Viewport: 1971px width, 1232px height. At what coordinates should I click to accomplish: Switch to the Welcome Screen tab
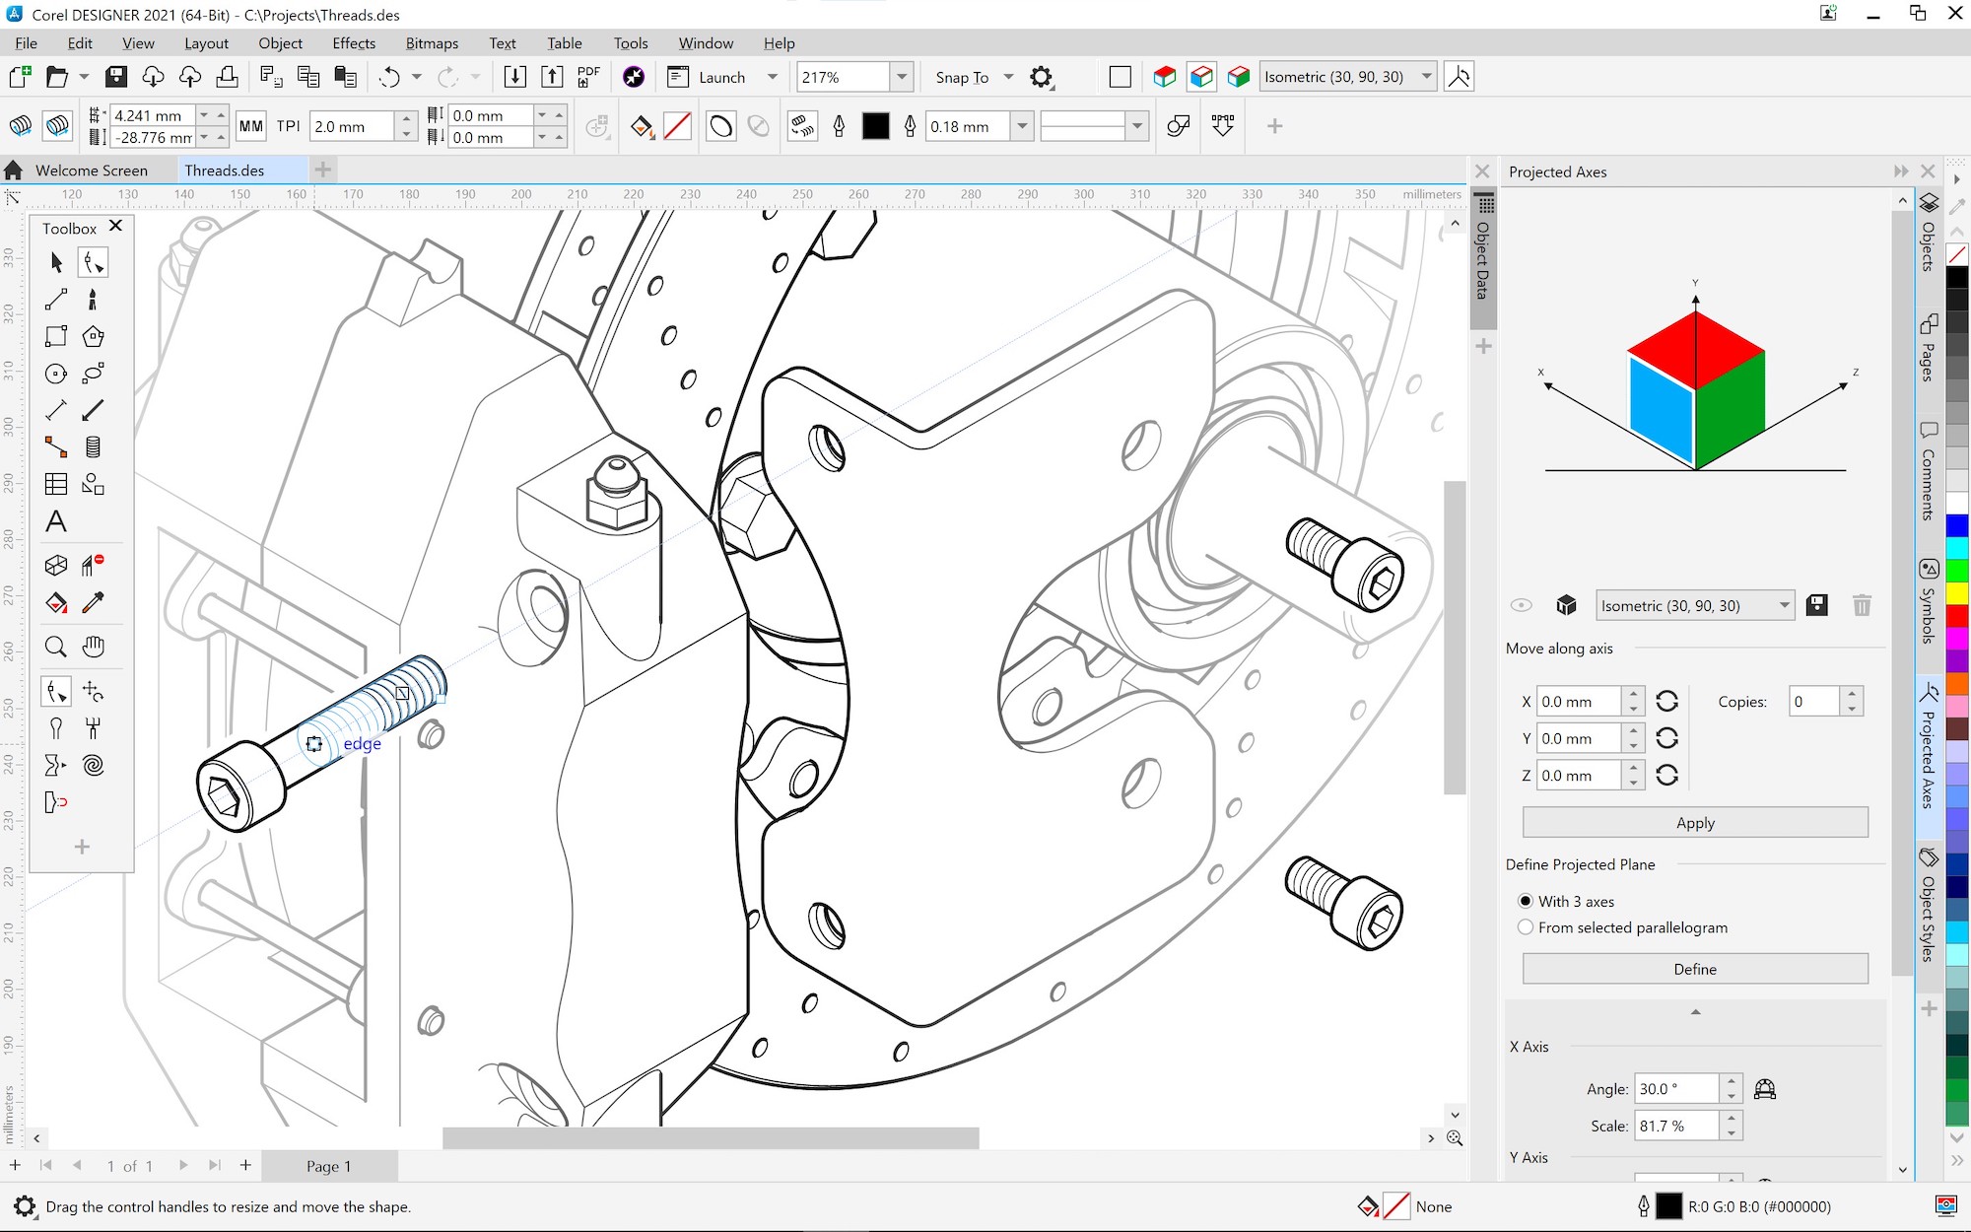point(91,171)
